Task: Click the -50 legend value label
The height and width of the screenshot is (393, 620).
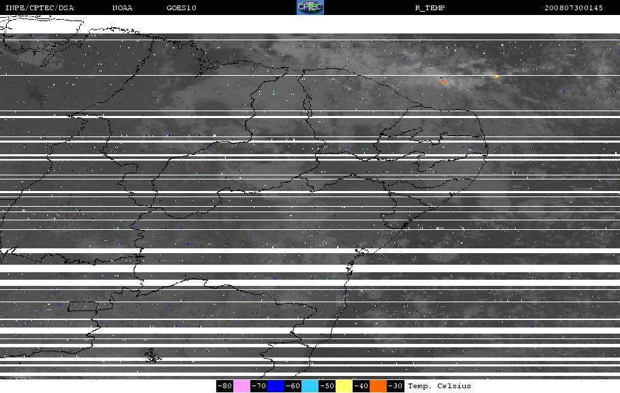Action: [327, 386]
